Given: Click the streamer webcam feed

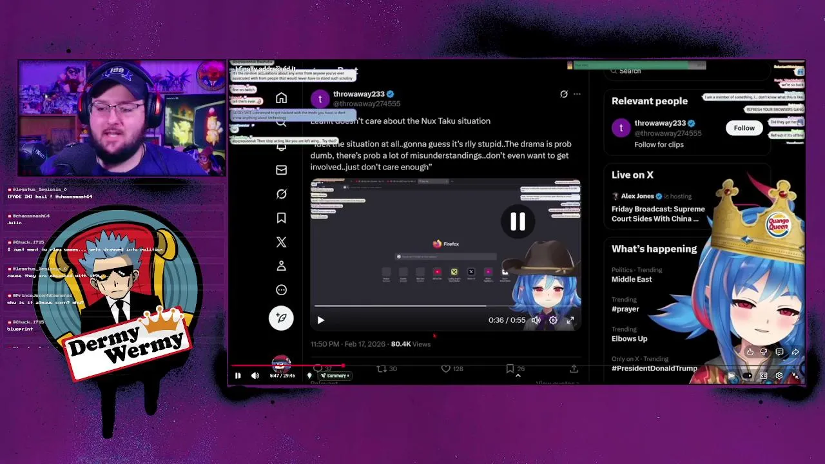Looking at the screenshot, I should click(122, 118).
